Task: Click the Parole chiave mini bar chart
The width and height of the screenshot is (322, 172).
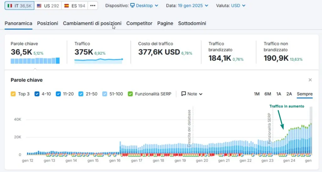Action: 35,61
